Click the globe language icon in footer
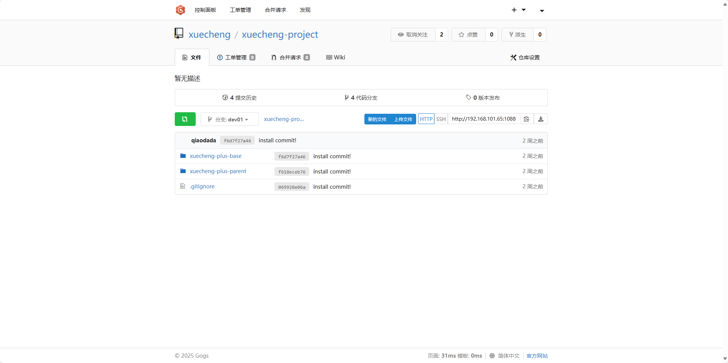 coord(492,356)
